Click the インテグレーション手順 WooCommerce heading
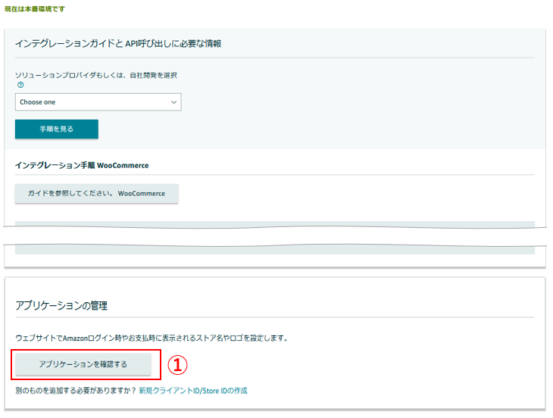This screenshot has height=418, width=553. 82,165
